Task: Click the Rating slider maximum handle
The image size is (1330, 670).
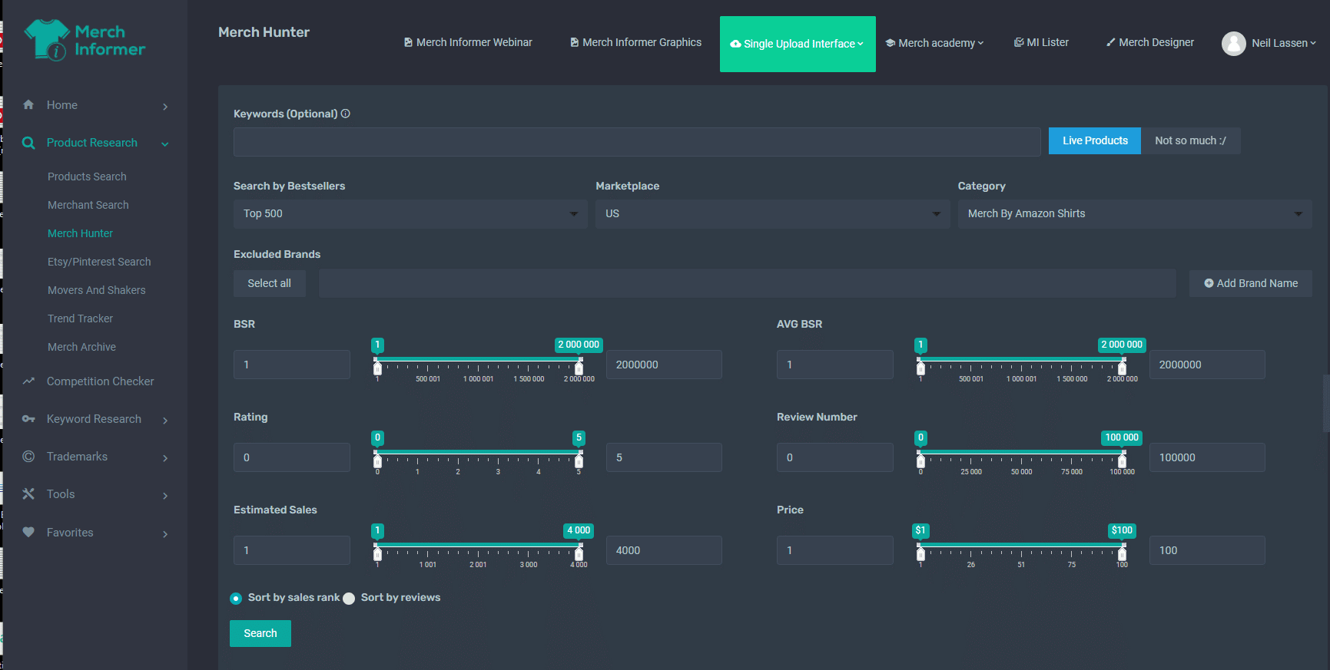Action: pos(579,460)
